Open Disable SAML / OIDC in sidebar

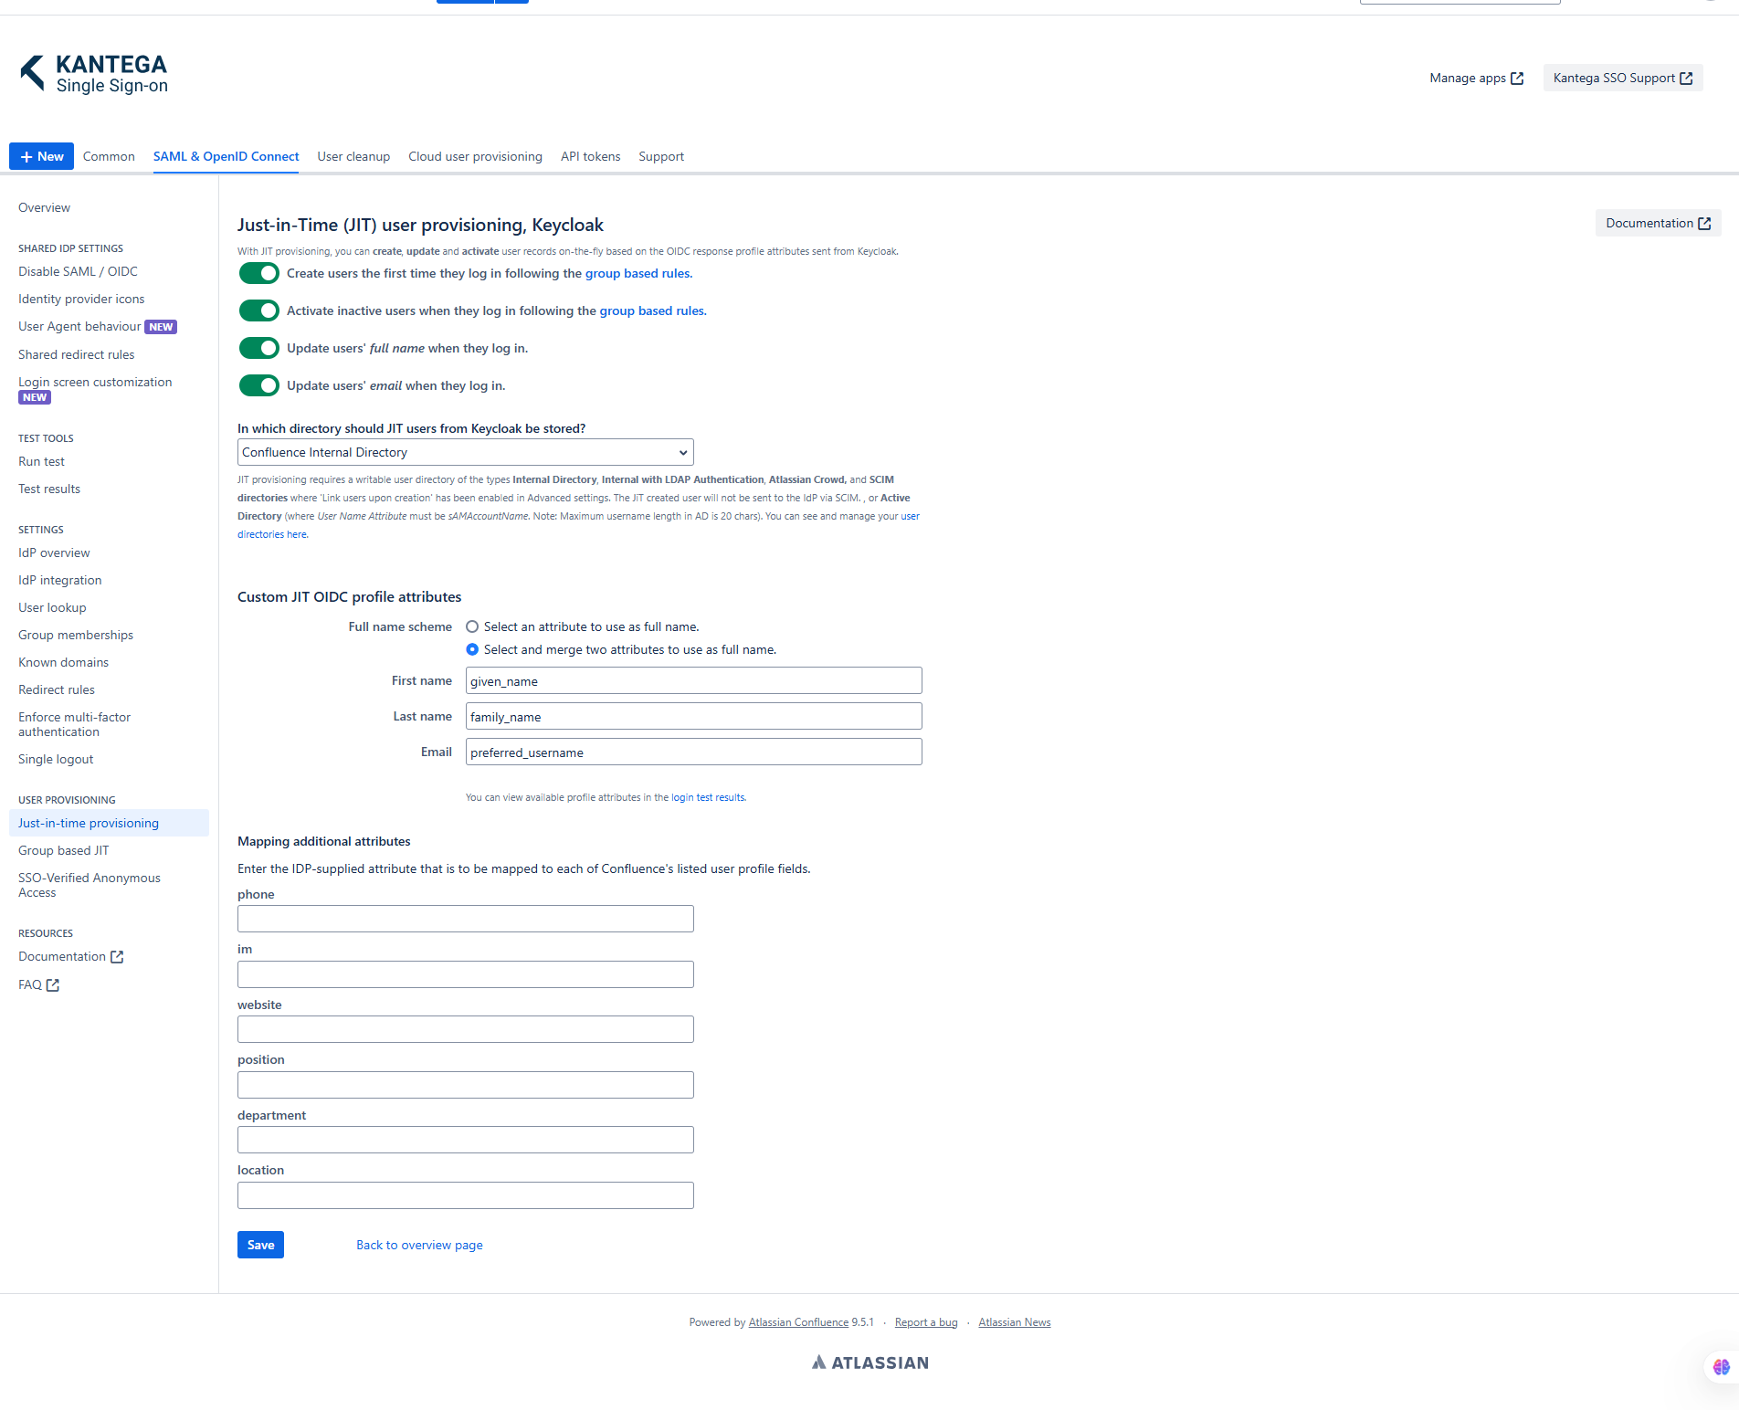coord(78,272)
